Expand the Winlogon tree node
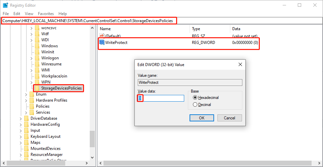323x167 pixels. pos(31,58)
